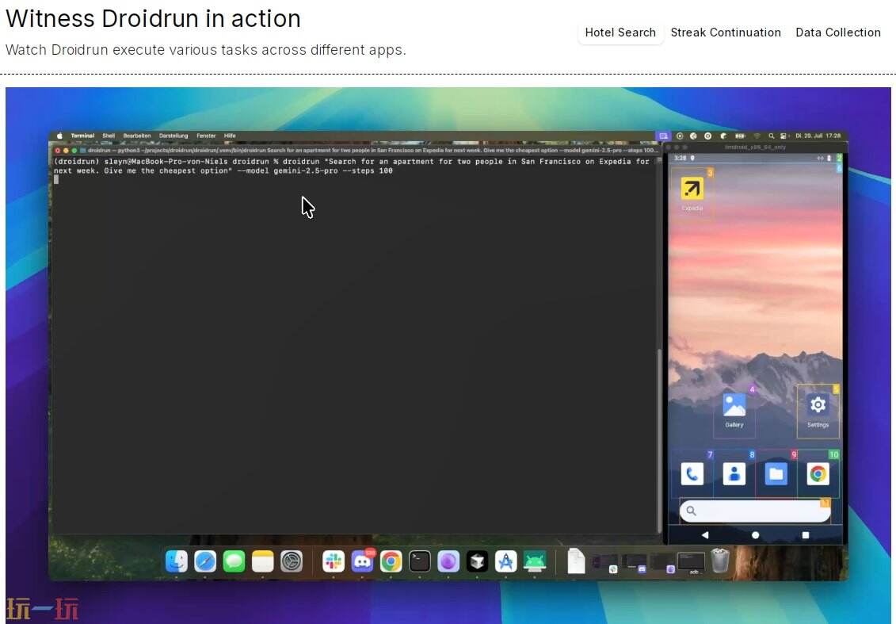Screen dimensions: 896x624
Task: Open Discord from the macOS dock
Action: 362,561
